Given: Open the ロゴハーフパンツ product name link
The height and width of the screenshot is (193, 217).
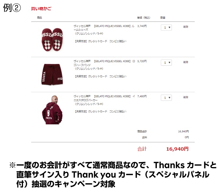Looking at the screenshot, I should tap(104, 63).
